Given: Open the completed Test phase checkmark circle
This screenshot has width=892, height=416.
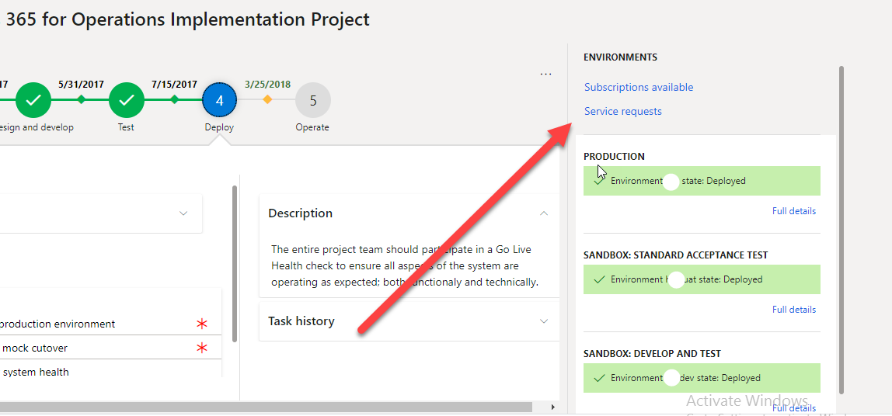Looking at the screenshot, I should 127,101.
